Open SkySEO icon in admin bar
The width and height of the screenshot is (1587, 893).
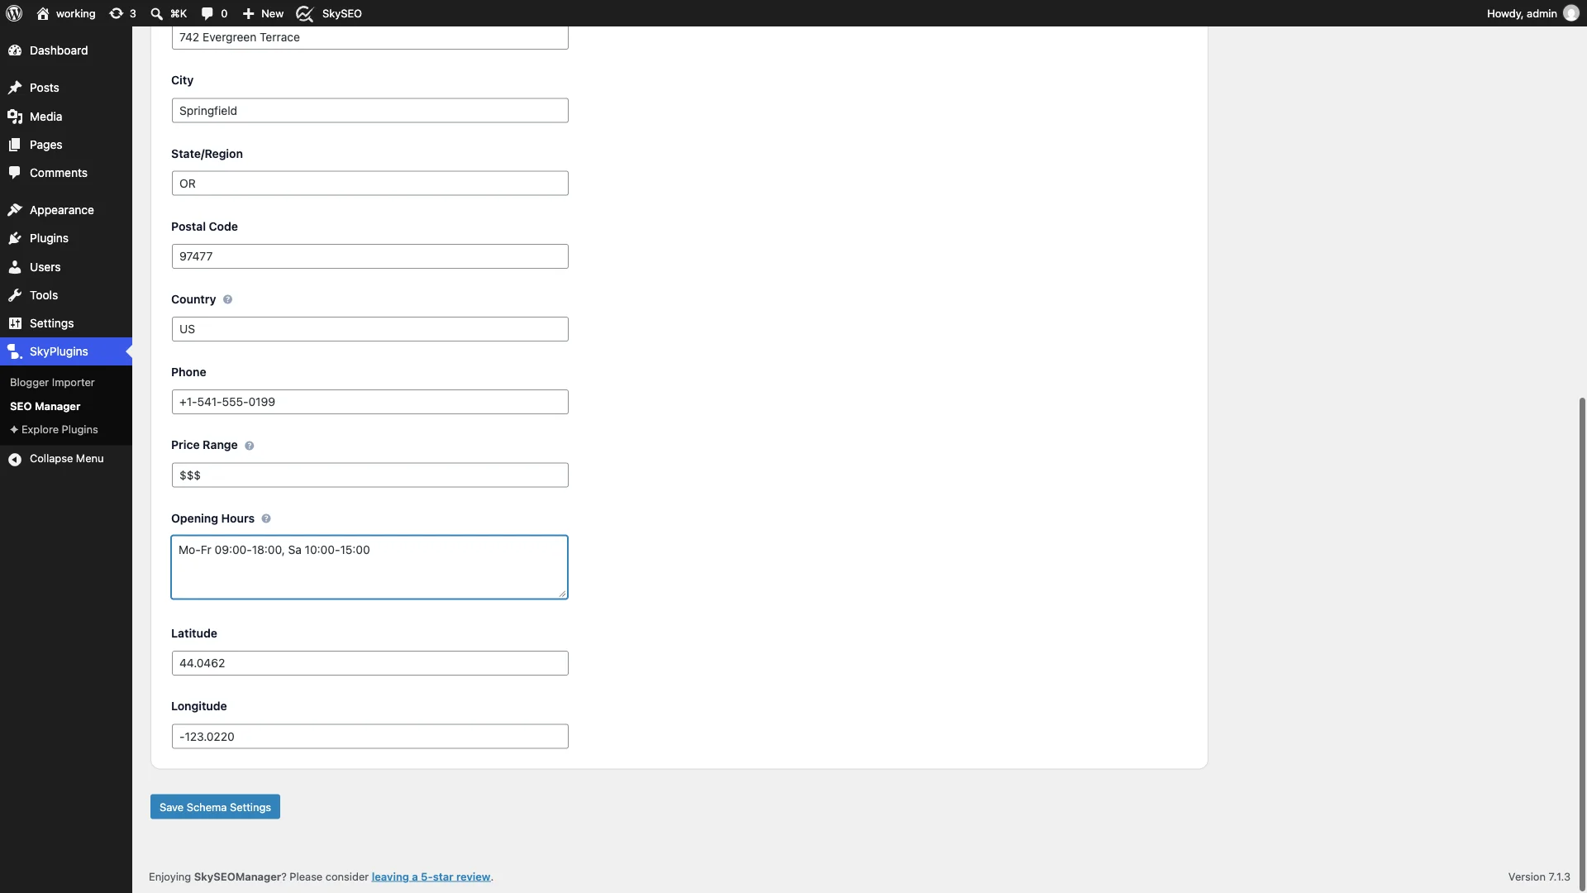click(305, 13)
